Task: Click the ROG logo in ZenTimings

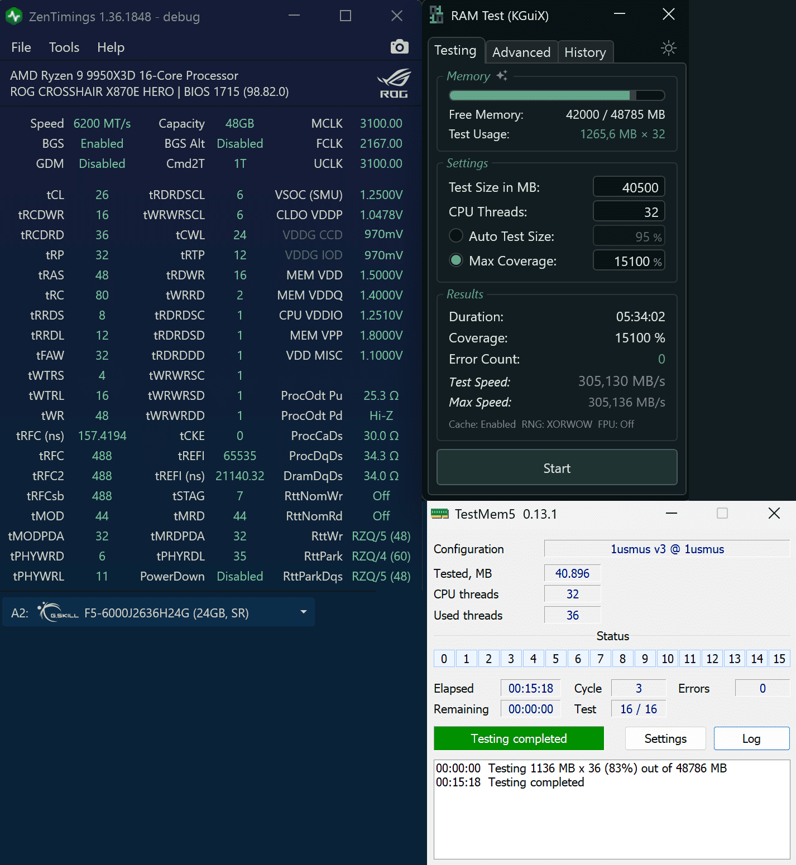Action: coord(394,84)
